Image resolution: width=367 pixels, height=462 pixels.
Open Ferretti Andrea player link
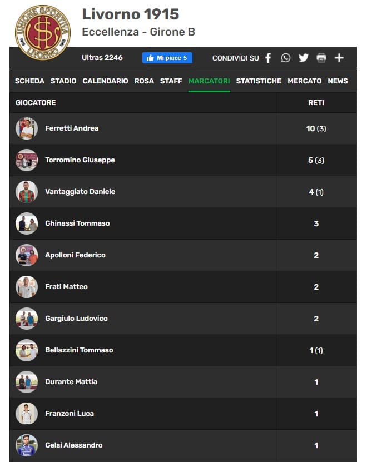pos(72,128)
